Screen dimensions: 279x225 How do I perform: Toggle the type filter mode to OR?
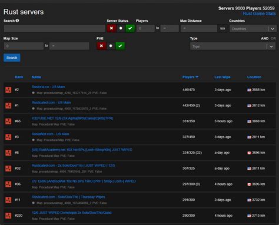click(273, 38)
